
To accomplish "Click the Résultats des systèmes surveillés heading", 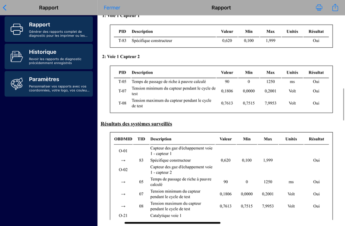I will pos(136,124).
